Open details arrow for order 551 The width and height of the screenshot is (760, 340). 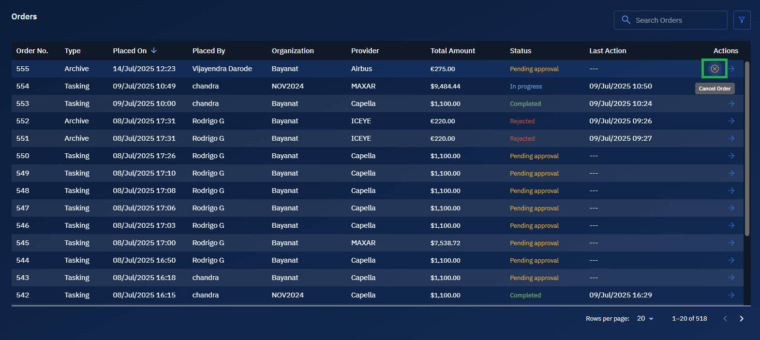[731, 138]
